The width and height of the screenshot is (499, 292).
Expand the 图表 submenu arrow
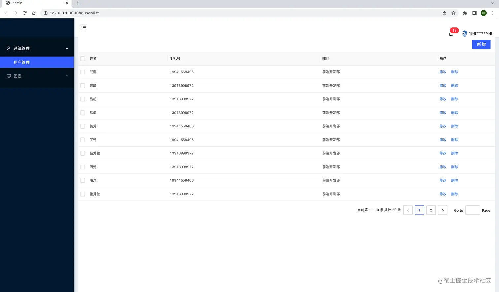click(67, 76)
